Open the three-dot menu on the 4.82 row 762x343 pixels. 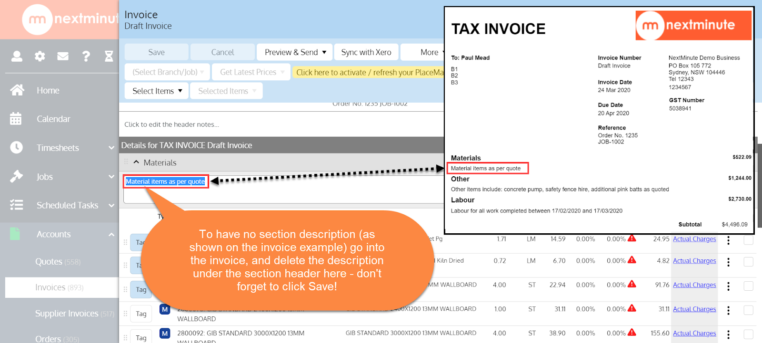click(x=728, y=262)
